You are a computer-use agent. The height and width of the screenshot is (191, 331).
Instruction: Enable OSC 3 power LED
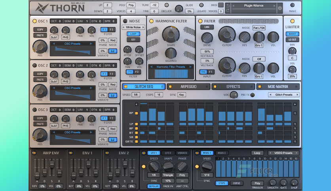[34, 110]
